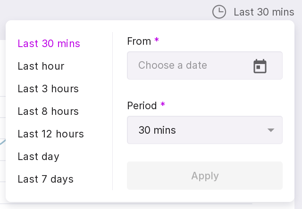This screenshot has width=302, height=209.
Task: Click the Period field label
Action: coord(142,105)
